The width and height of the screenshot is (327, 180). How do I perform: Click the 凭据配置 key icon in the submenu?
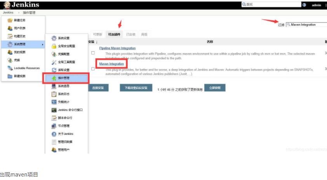54,54
